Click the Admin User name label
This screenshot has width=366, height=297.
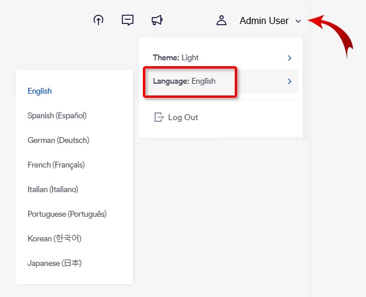[264, 21]
